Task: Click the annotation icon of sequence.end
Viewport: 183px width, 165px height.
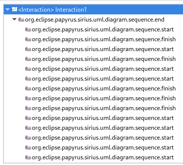Action: [21, 20]
